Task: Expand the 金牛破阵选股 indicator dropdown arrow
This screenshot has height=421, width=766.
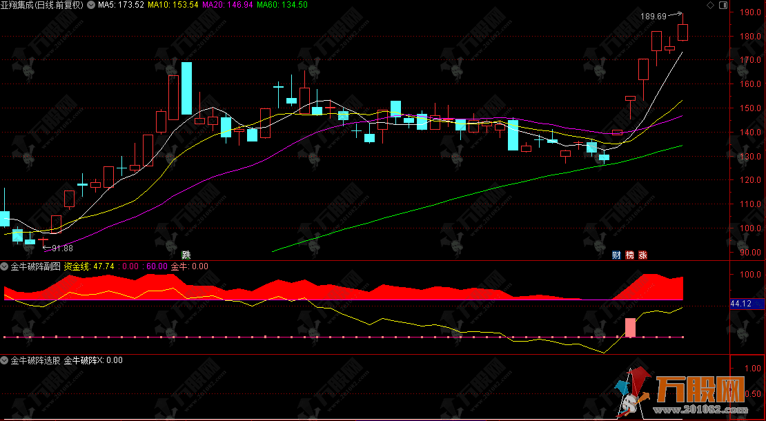Action: coord(5,360)
